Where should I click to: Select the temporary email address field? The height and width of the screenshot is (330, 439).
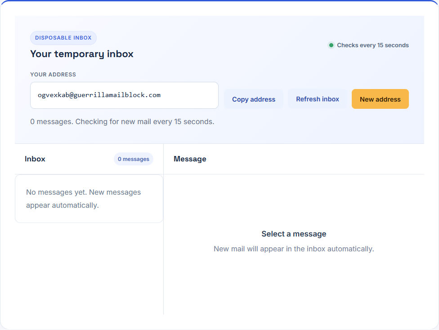(x=124, y=95)
